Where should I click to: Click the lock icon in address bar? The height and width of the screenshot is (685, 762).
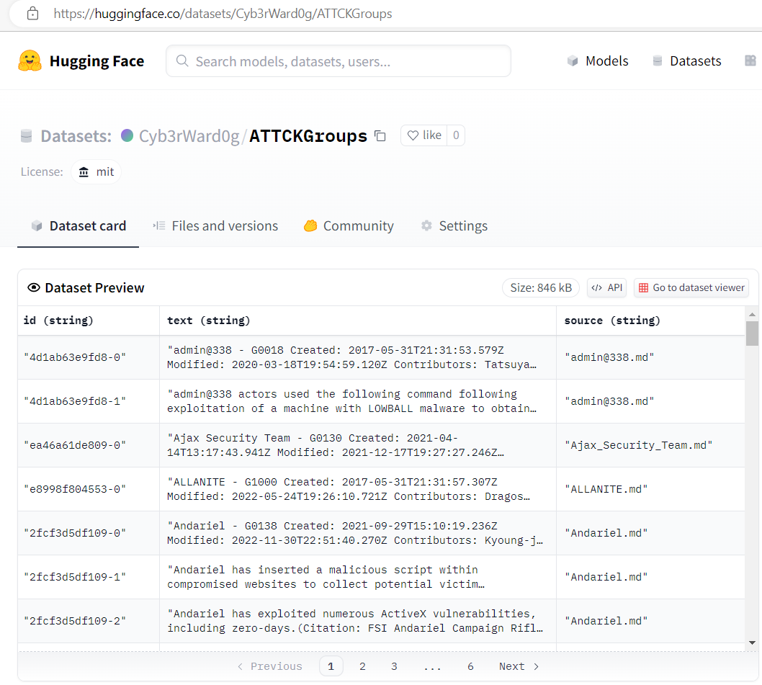[32, 13]
